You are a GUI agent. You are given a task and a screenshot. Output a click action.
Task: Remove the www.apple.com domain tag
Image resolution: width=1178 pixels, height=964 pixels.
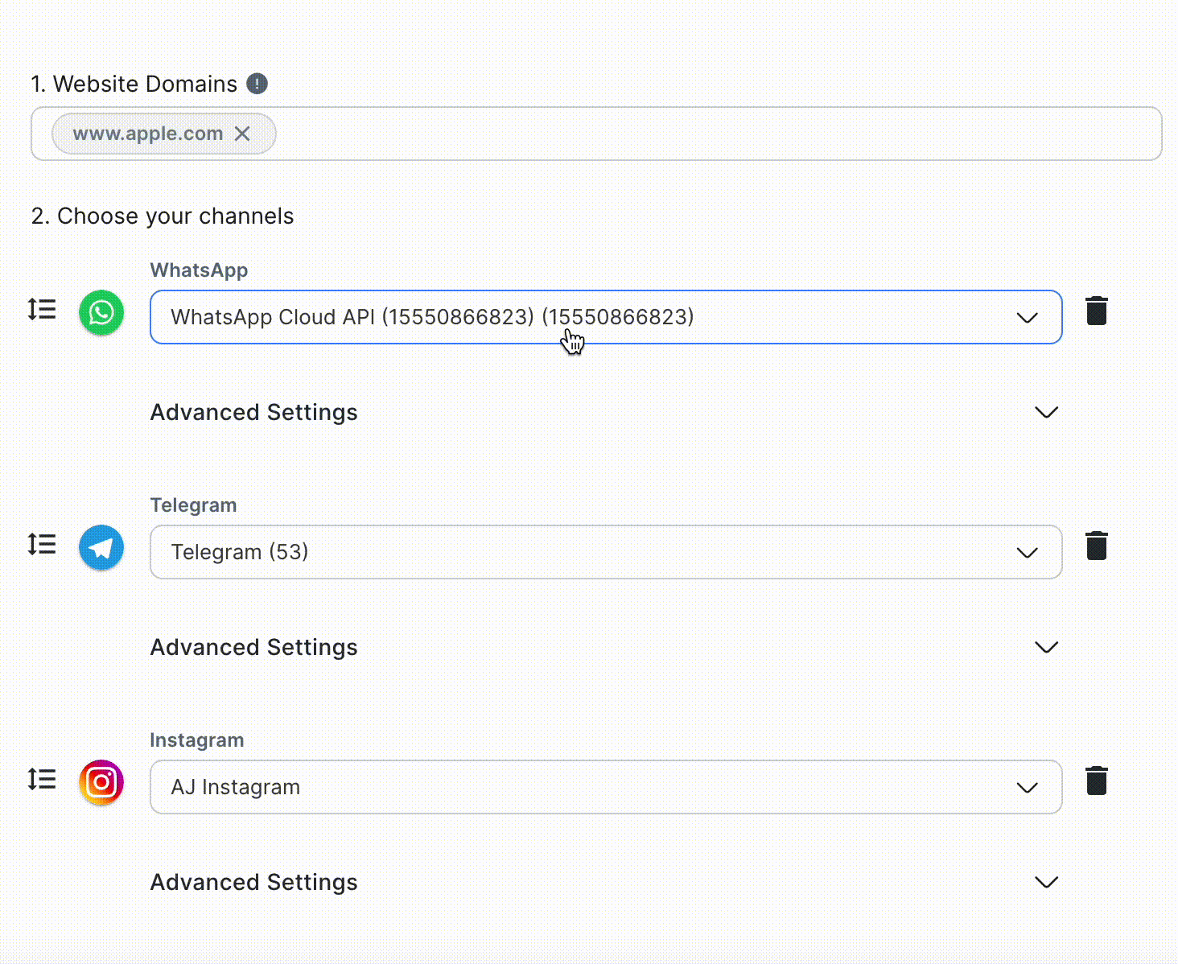coord(242,134)
